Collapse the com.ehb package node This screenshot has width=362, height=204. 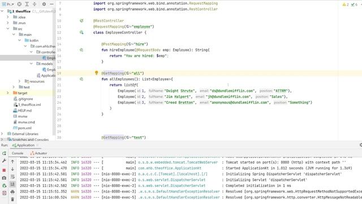[25, 46]
